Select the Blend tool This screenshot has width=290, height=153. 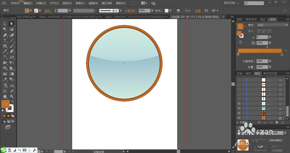pyautogui.click(x=12, y=79)
